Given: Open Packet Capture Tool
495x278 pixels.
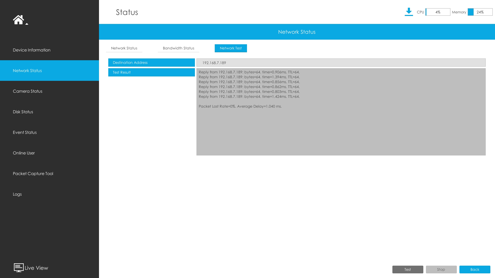Looking at the screenshot, I should coord(49,173).
